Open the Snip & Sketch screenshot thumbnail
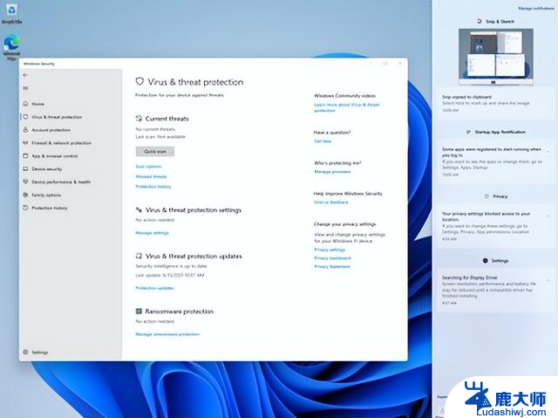Screen dimensions: 558x418 [x=496, y=56]
